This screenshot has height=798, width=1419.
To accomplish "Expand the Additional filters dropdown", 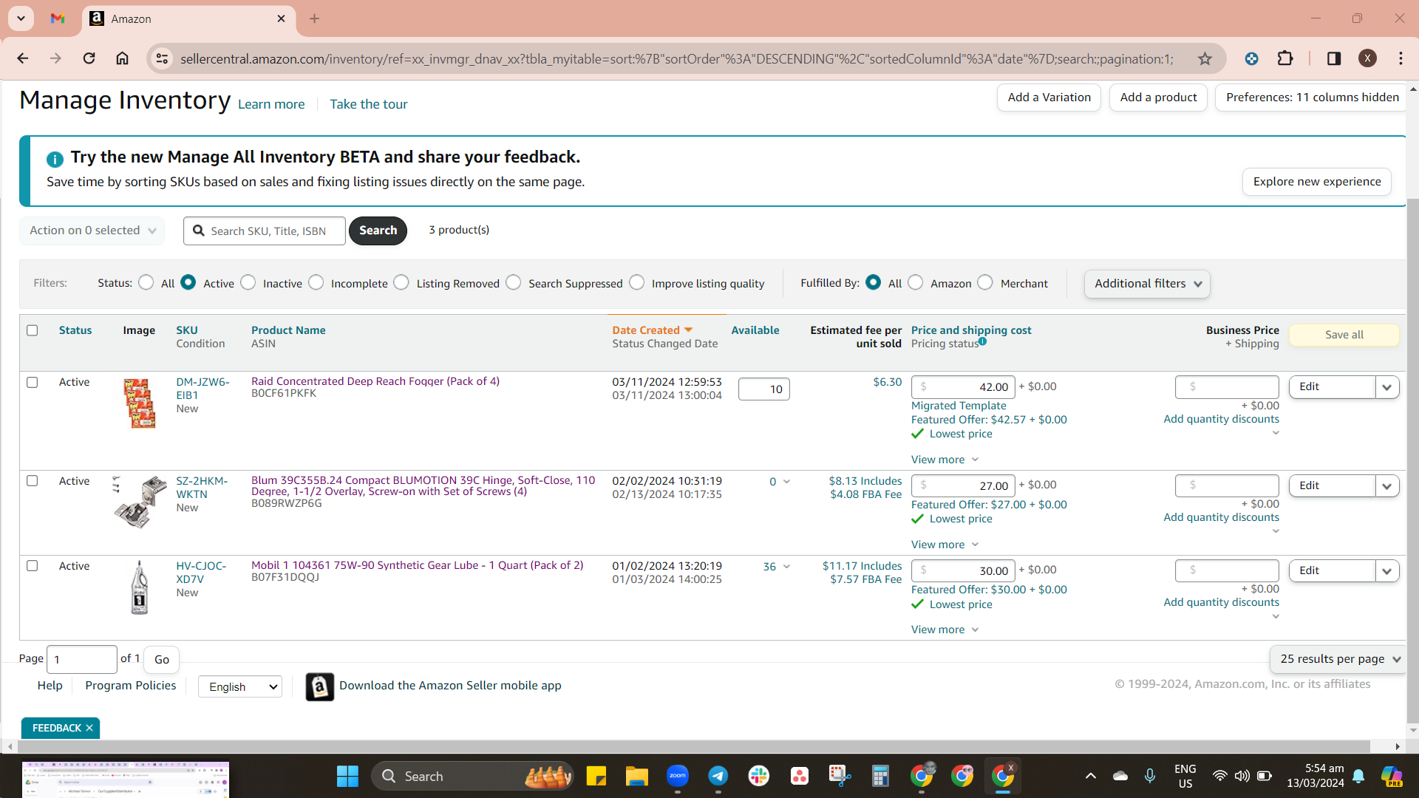I will pyautogui.click(x=1147, y=284).
